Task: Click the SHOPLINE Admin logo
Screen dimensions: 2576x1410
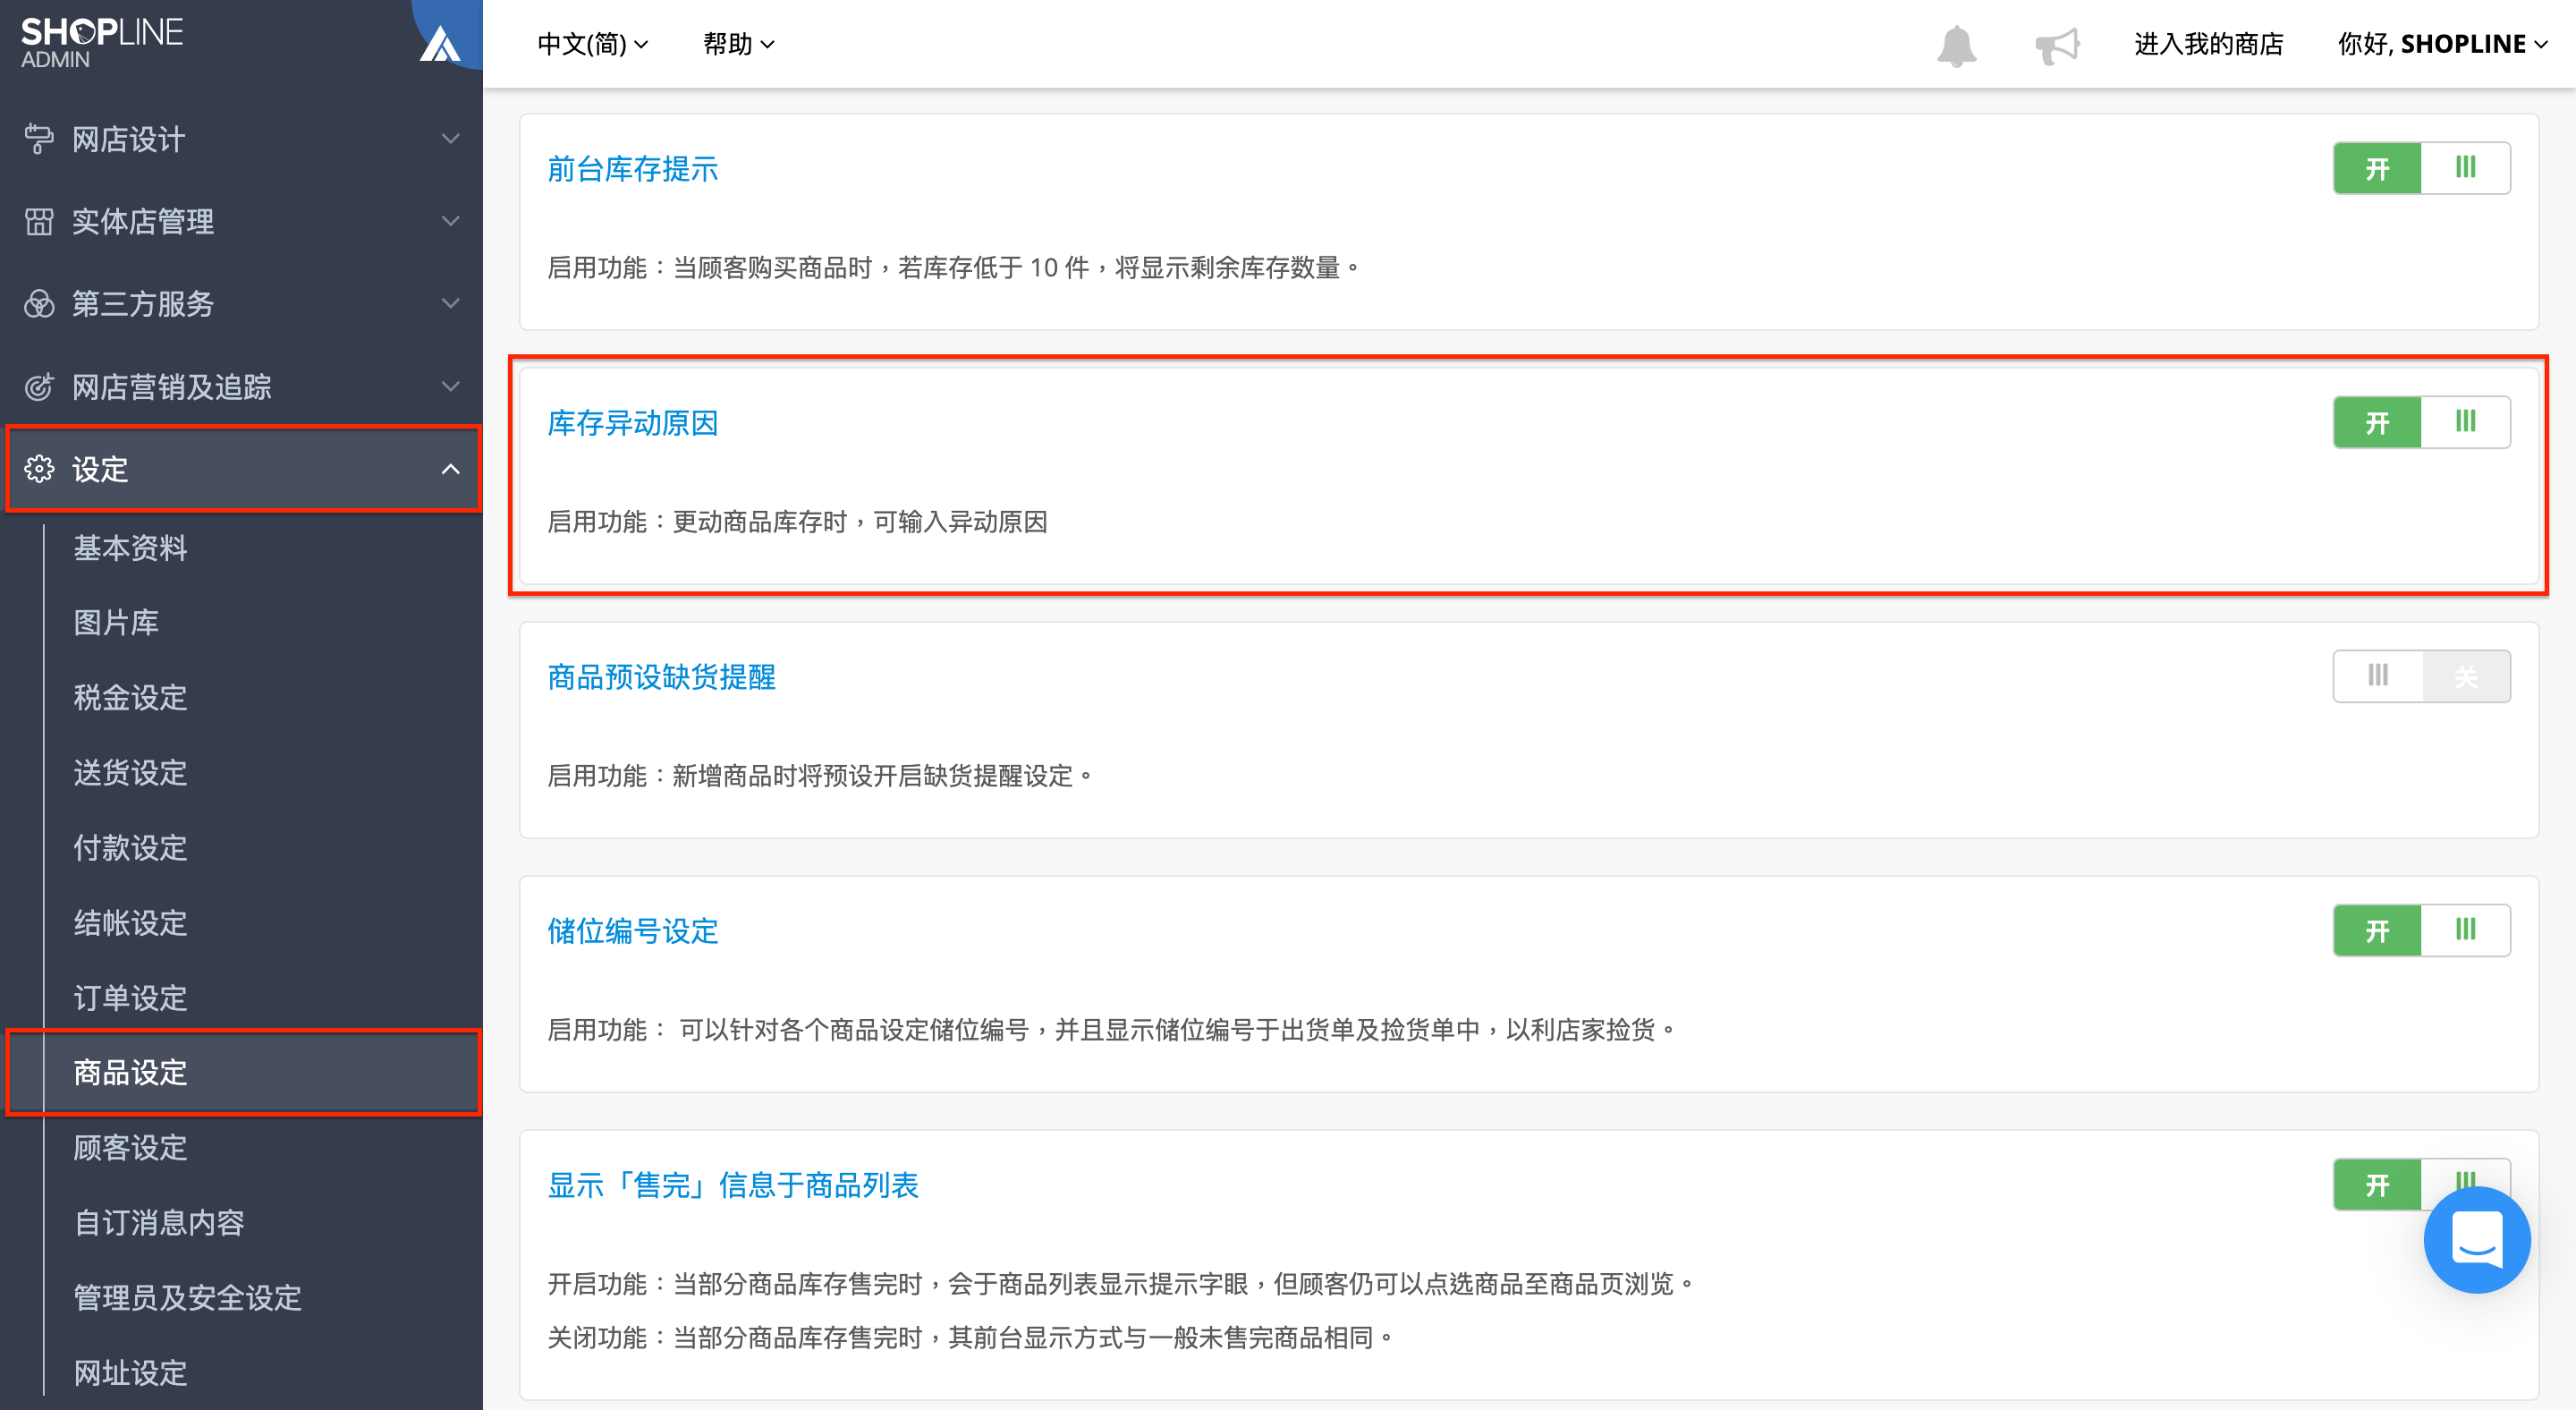Action: coord(102,43)
